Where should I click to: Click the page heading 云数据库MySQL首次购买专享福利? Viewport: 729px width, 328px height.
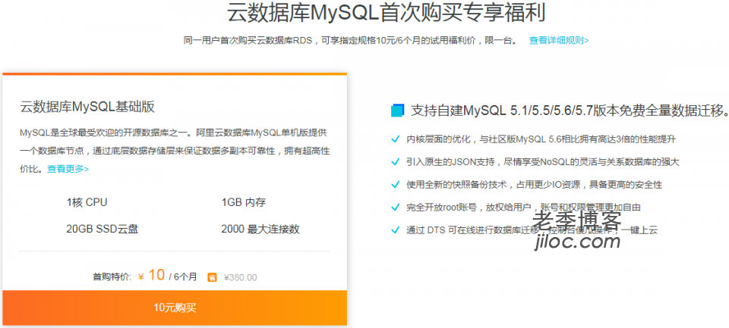386,13
